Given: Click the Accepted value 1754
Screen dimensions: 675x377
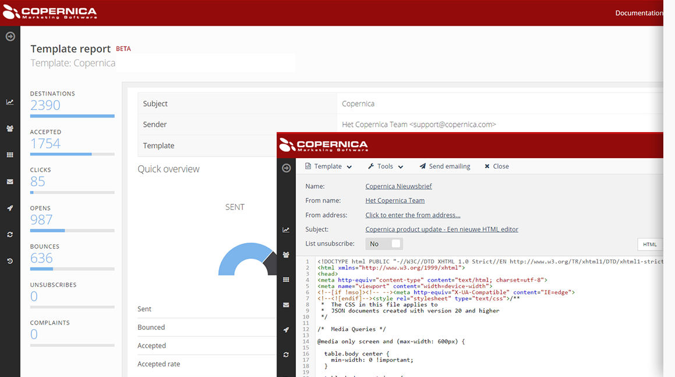Looking at the screenshot, I should click(45, 144).
